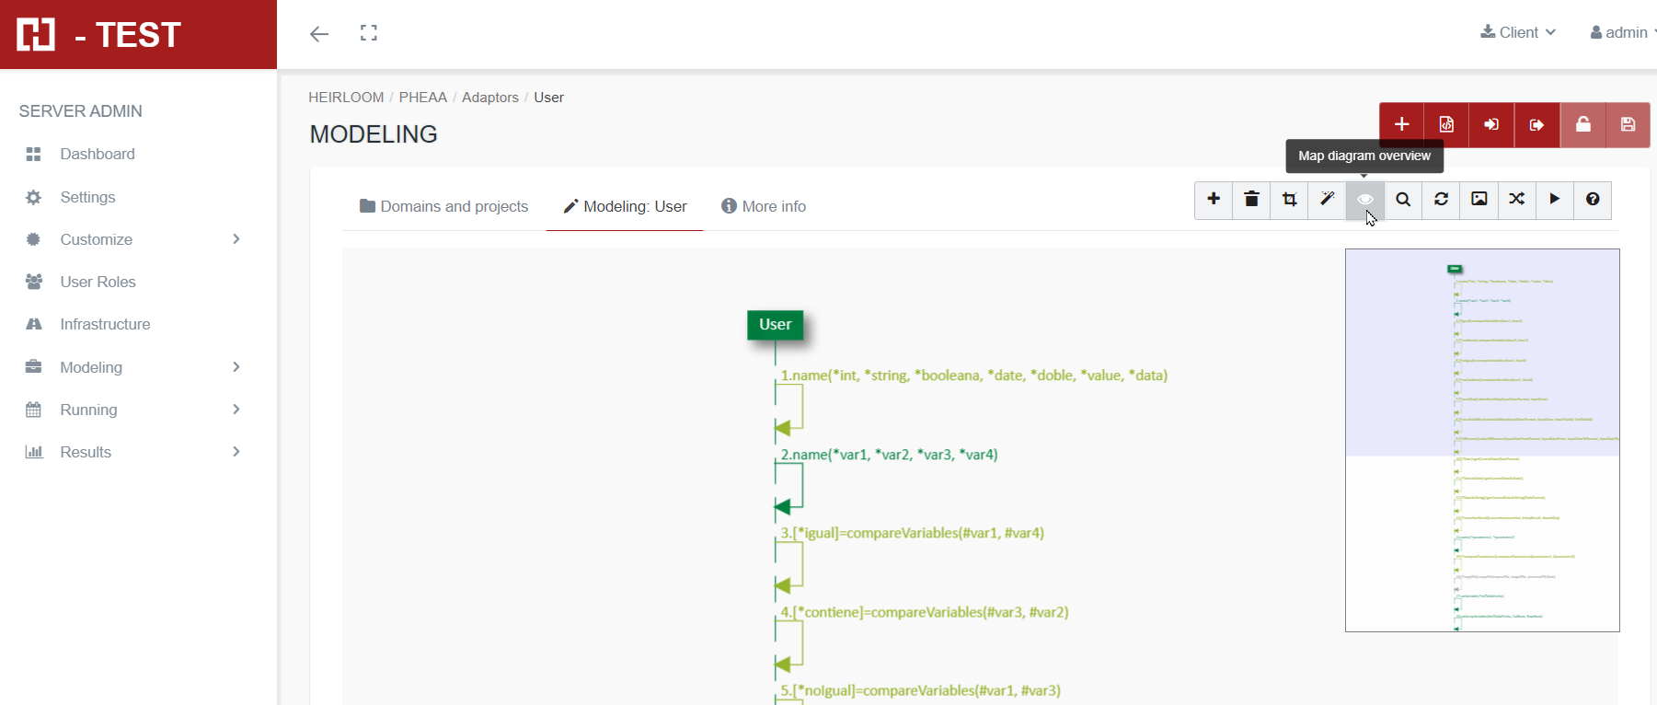The width and height of the screenshot is (1657, 705).
Task: Open Dashboard from the sidebar
Action: click(97, 155)
